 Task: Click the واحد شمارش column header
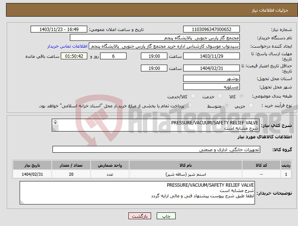point(110,165)
